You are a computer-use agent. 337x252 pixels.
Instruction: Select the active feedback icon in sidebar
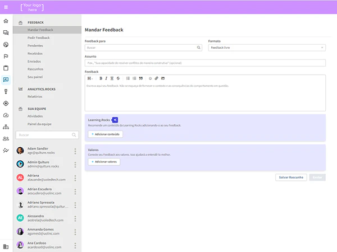[6, 80]
